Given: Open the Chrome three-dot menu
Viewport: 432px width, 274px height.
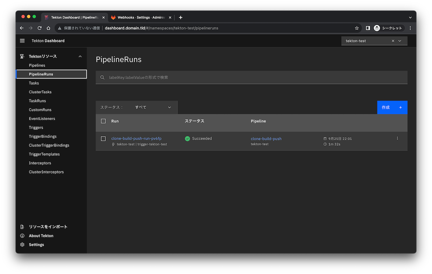Looking at the screenshot, I should [x=410, y=28].
